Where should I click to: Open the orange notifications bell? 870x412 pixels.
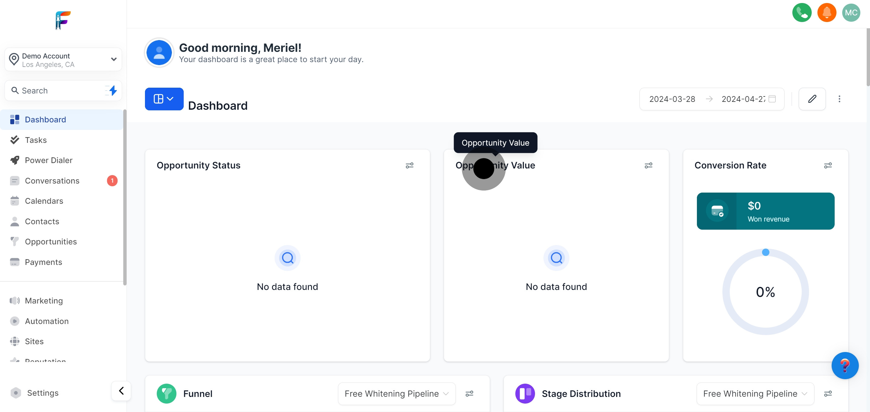coord(826,13)
